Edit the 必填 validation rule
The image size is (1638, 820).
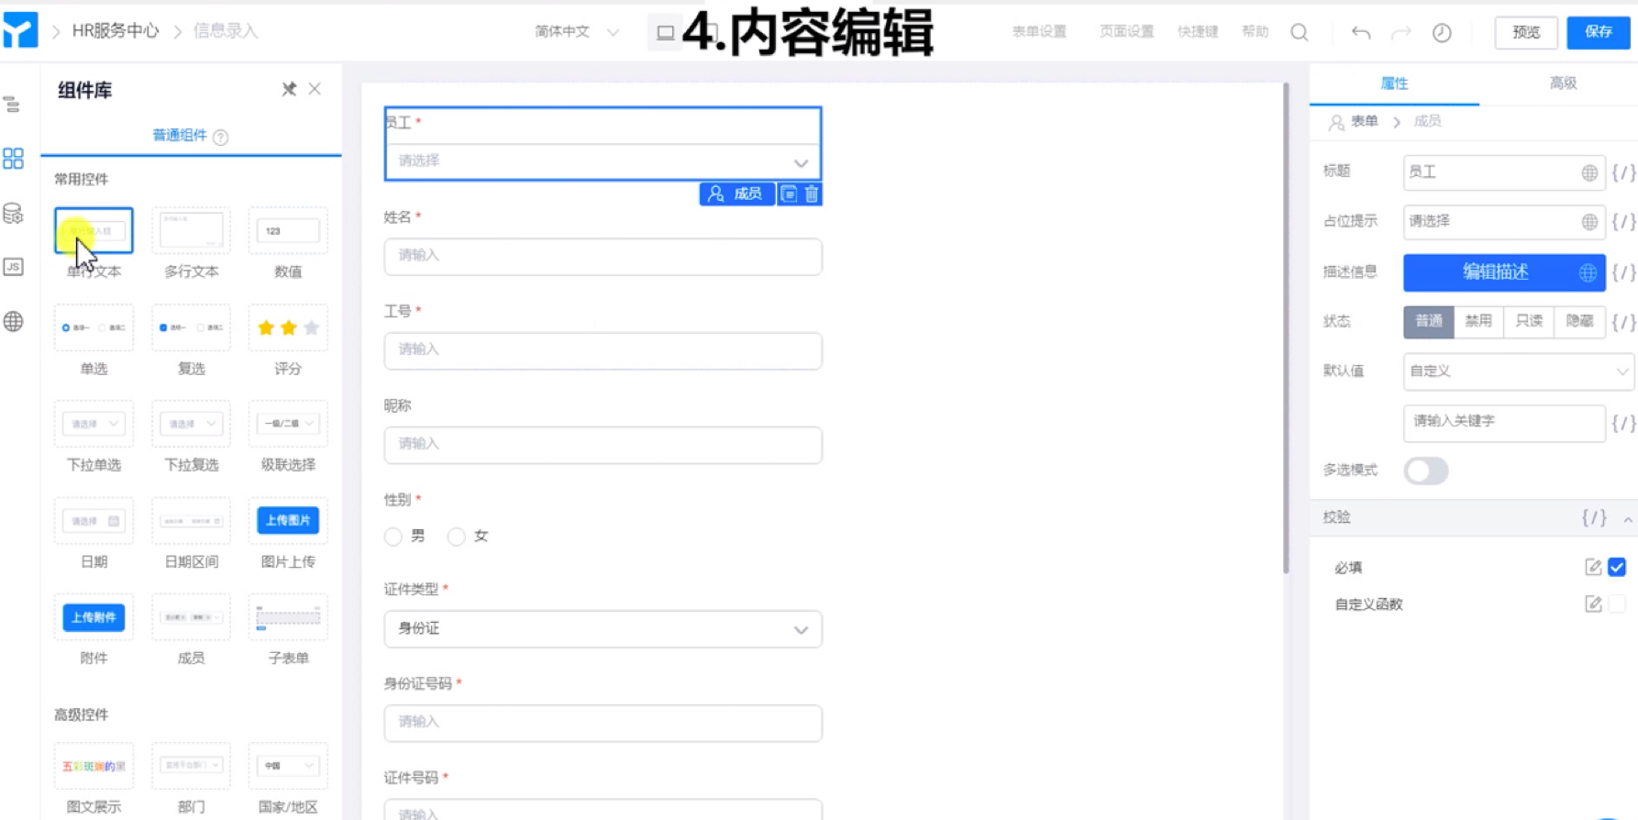[x=1593, y=567]
